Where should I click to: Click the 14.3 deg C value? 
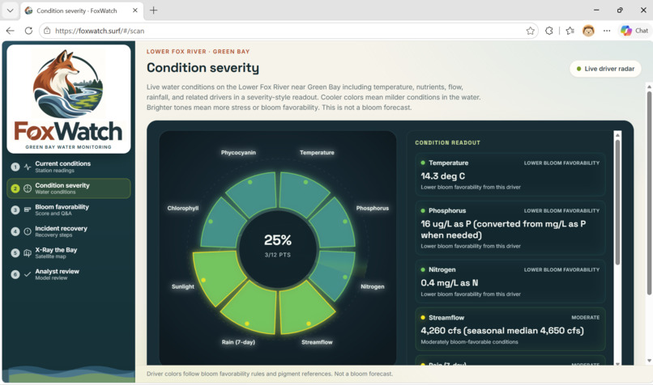tap(442, 176)
